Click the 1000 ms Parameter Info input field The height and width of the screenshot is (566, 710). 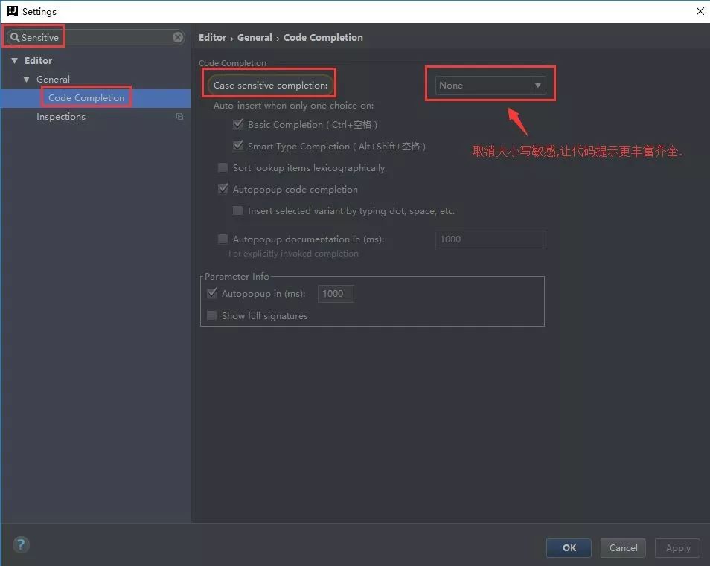(335, 293)
